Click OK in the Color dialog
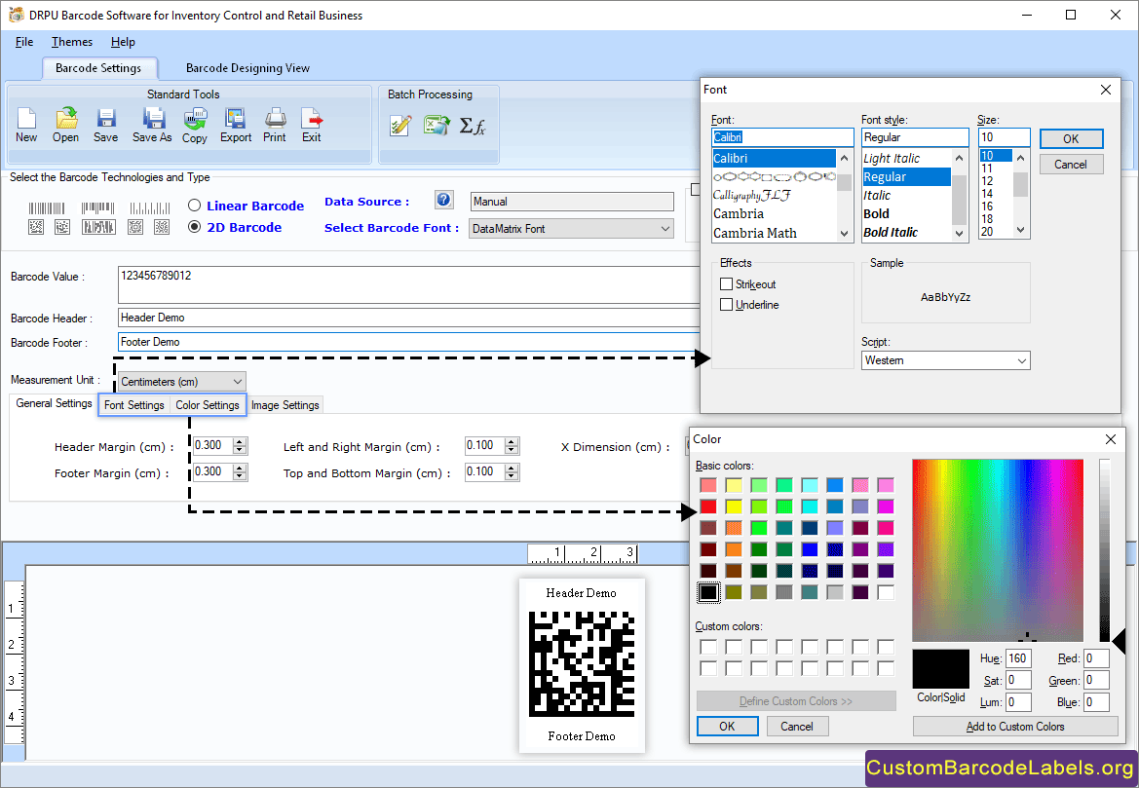This screenshot has height=788, width=1139. (x=727, y=727)
